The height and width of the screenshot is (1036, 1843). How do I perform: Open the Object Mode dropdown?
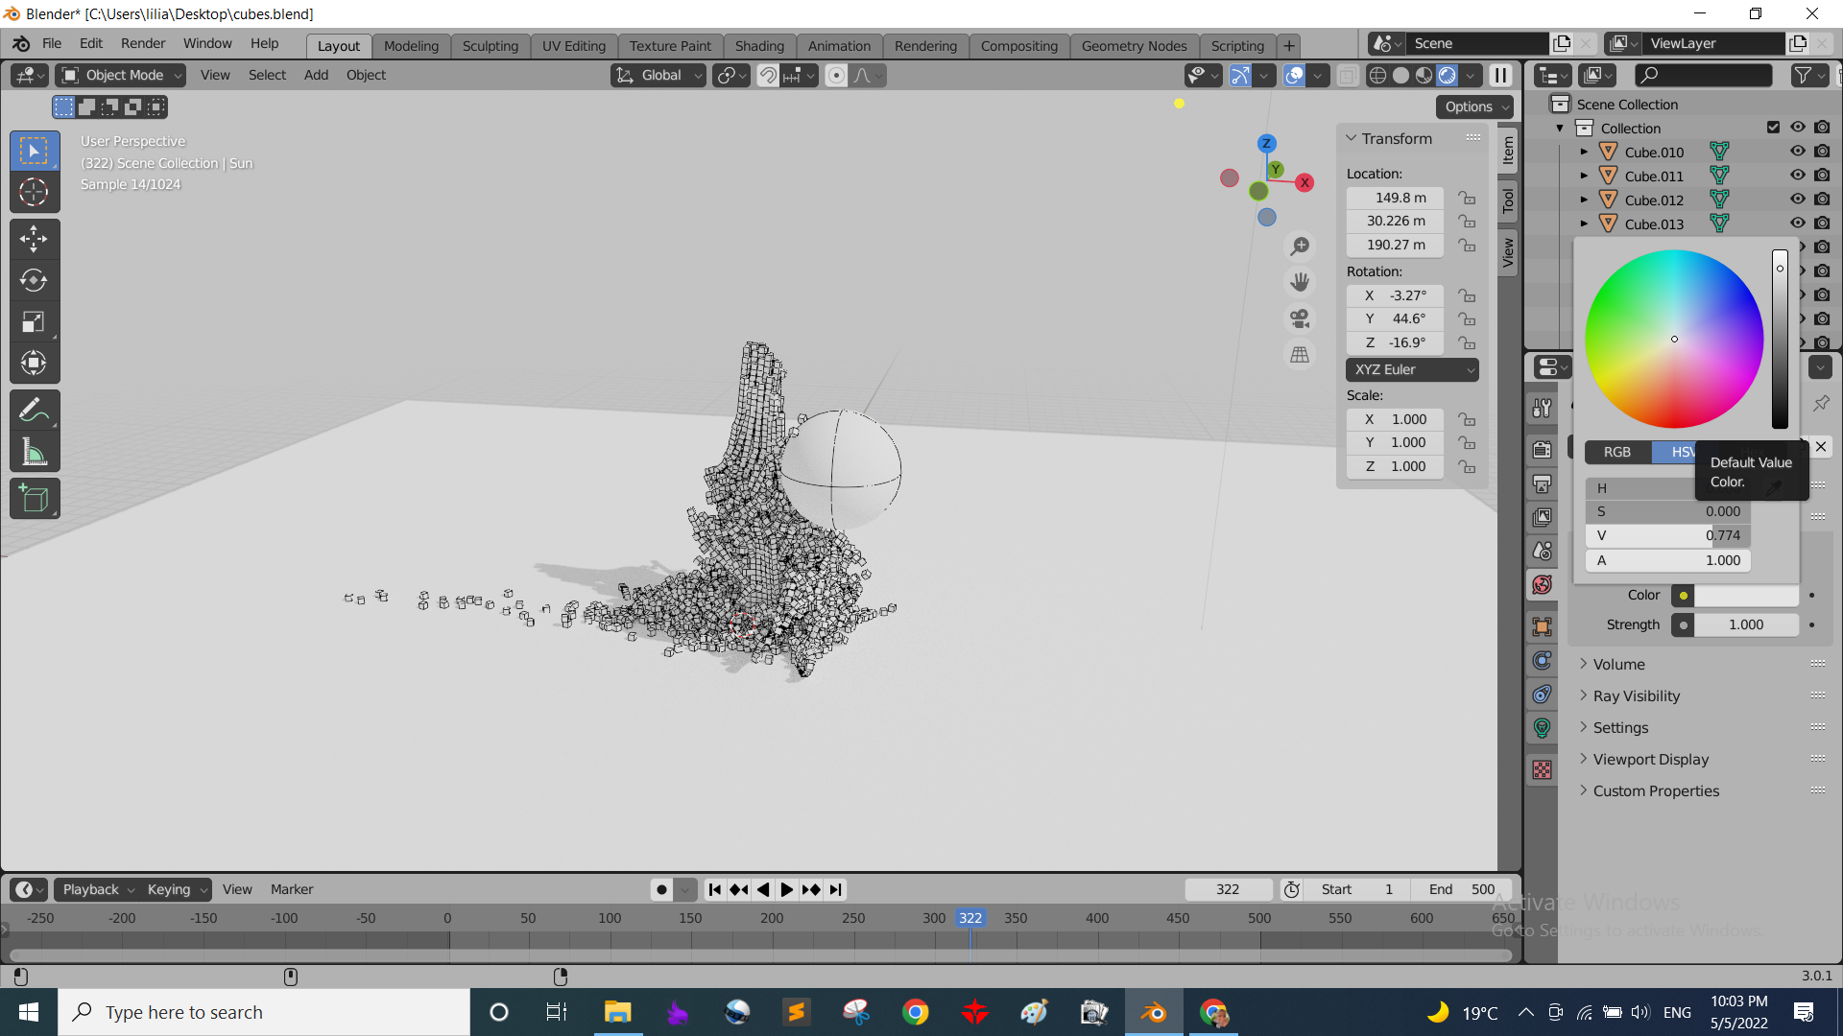[121, 75]
